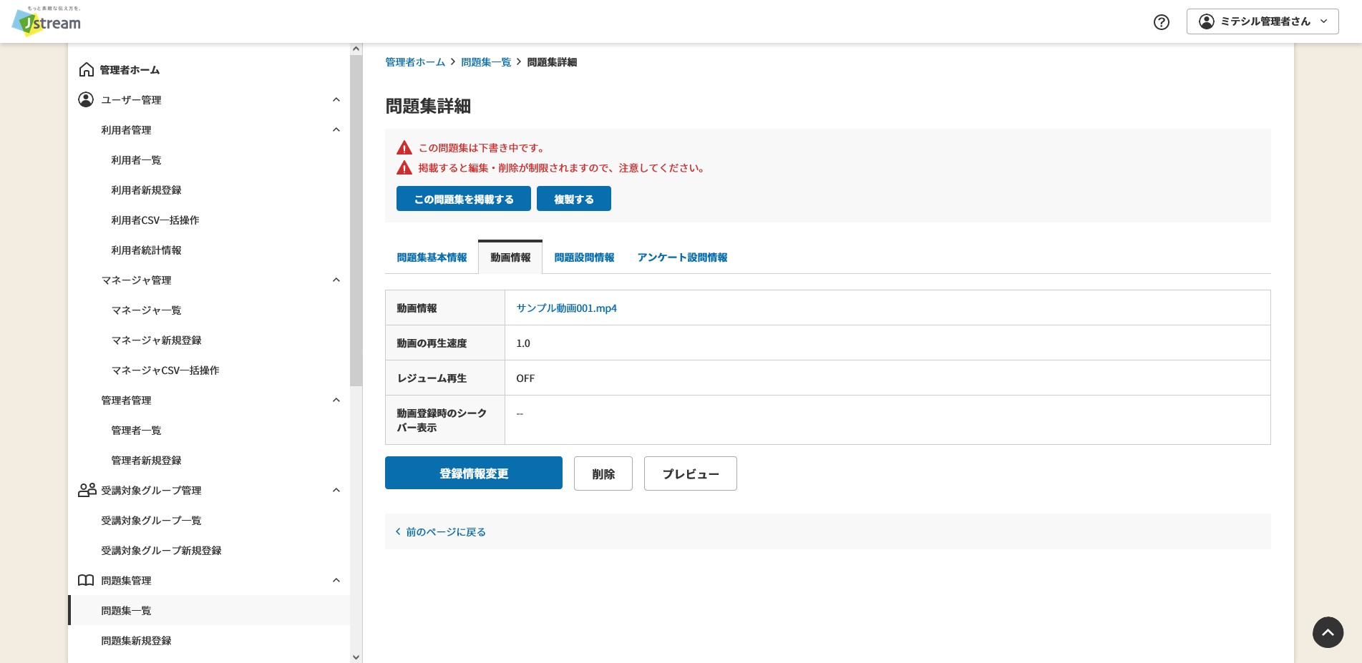Click the user icon beside ユーザー管理

pyautogui.click(x=86, y=99)
